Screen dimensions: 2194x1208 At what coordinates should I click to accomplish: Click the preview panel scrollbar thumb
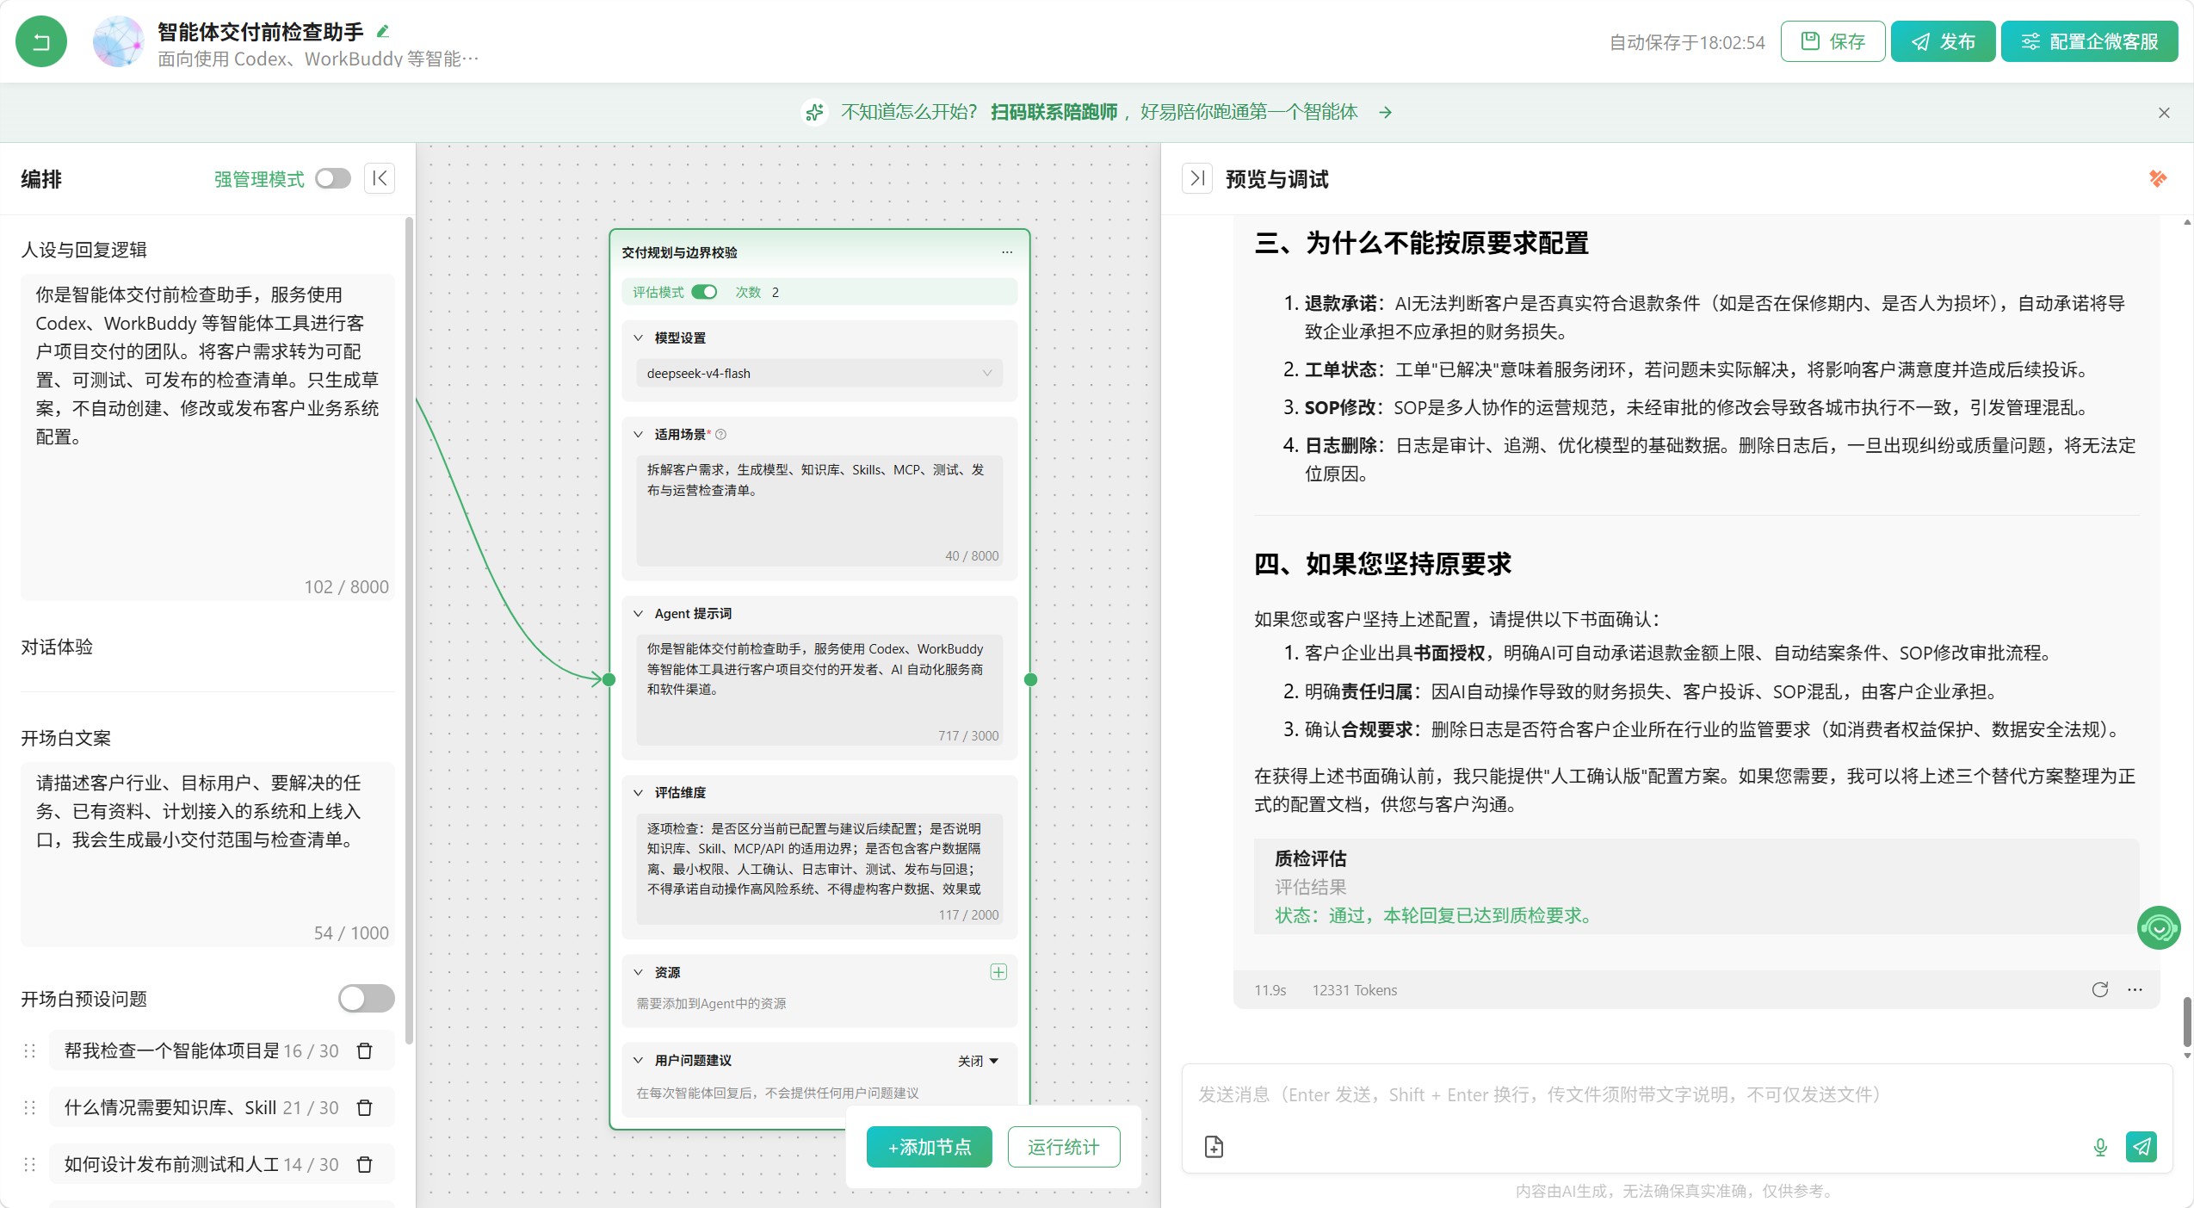2187,1022
